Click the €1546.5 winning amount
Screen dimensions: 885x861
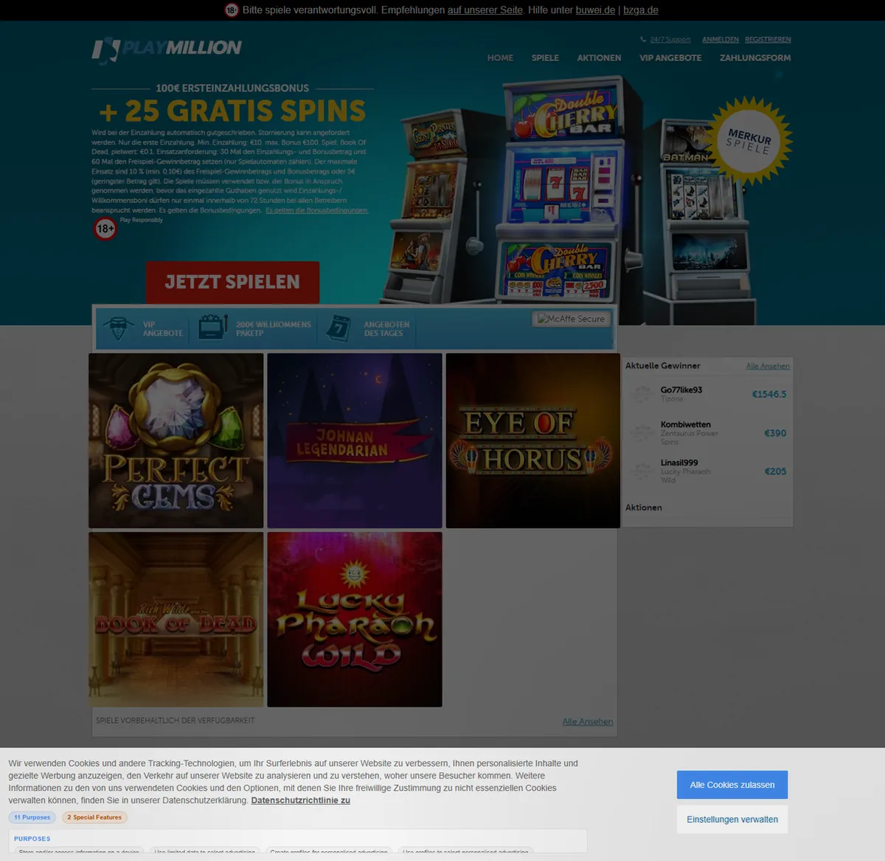click(769, 395)
